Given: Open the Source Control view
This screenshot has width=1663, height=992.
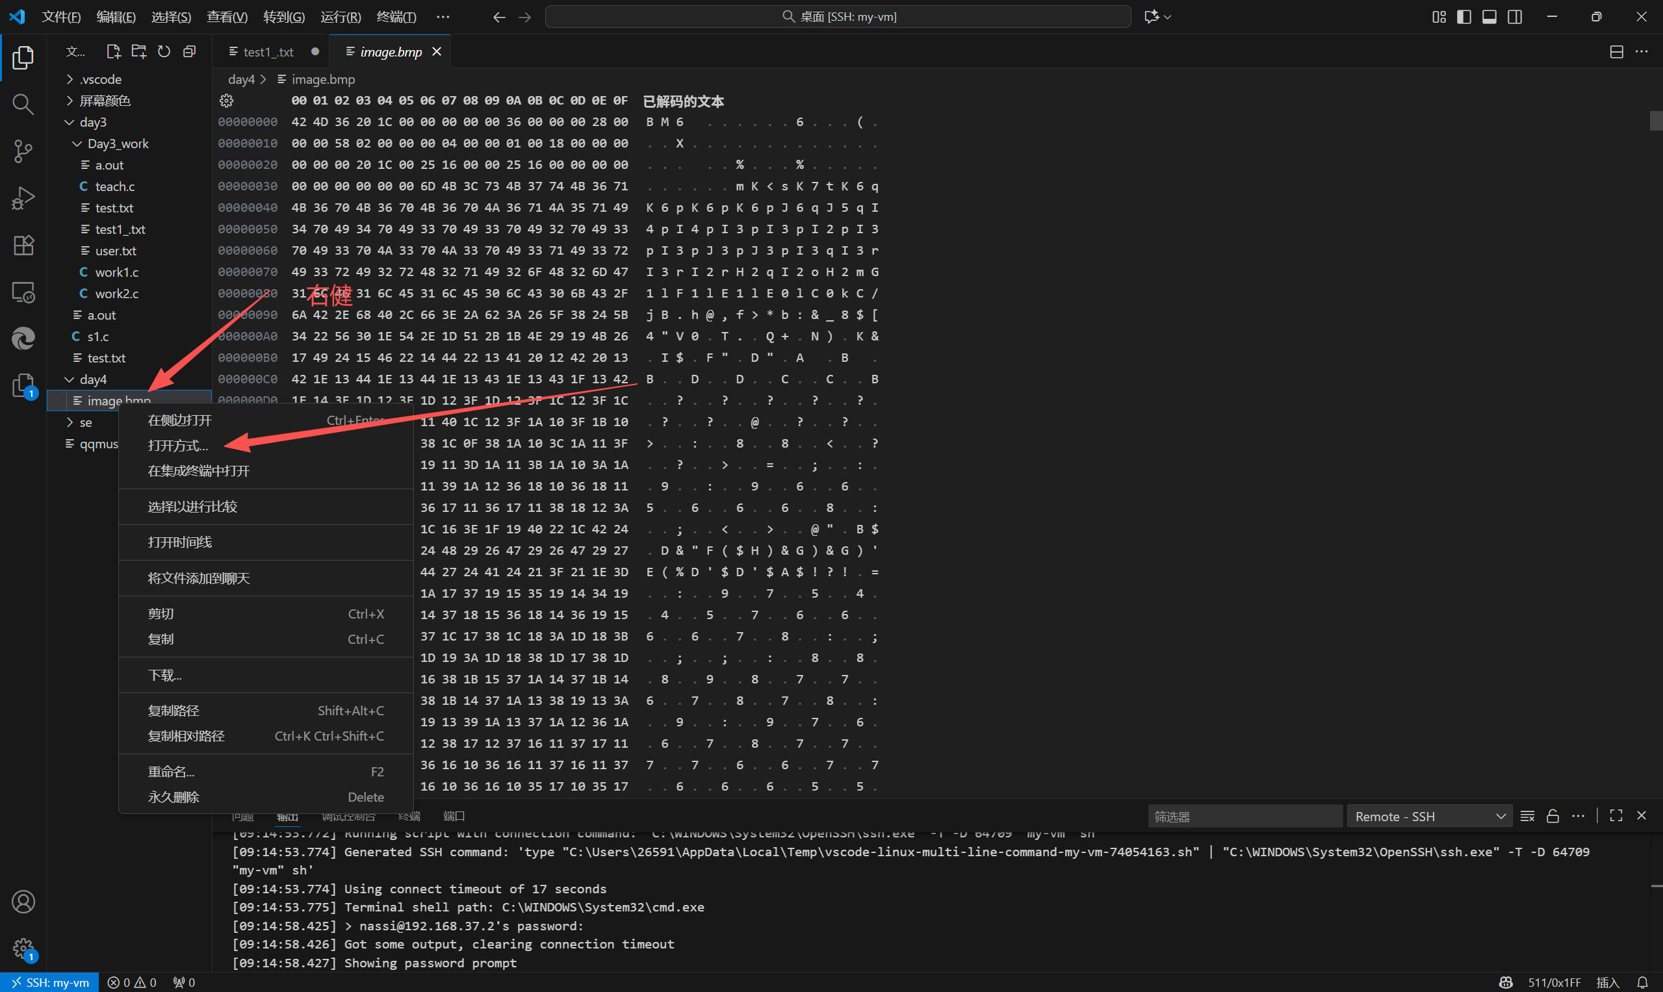Looking at the screenshot, I should 23,151.
